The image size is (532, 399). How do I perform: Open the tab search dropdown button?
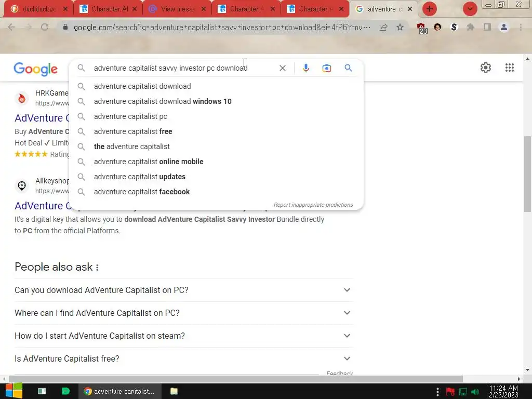coord(470,9)
